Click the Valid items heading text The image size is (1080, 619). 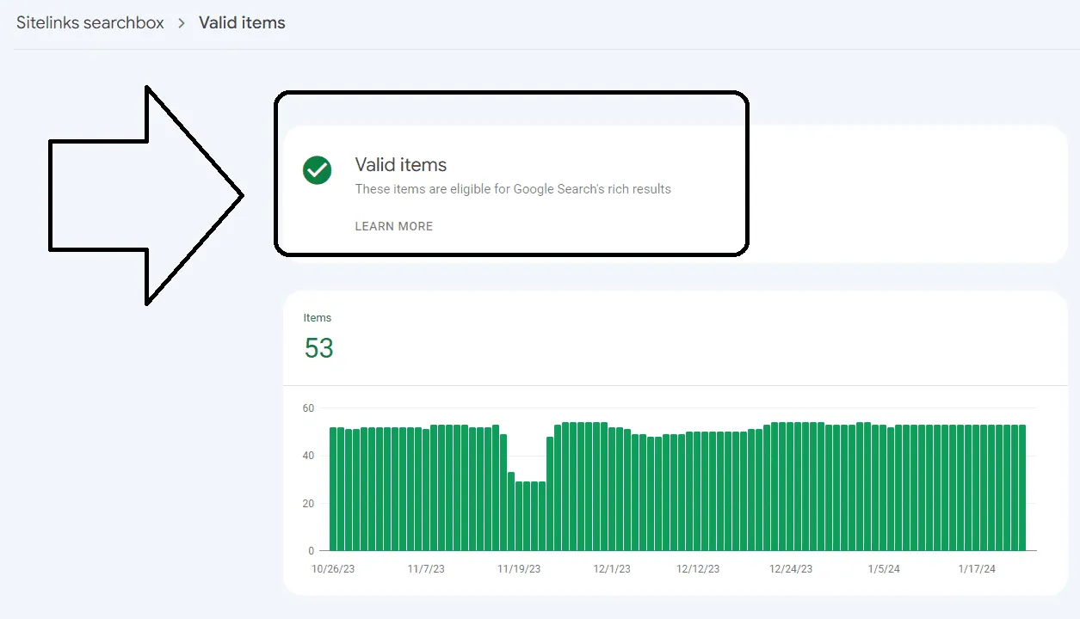[400, 165]
